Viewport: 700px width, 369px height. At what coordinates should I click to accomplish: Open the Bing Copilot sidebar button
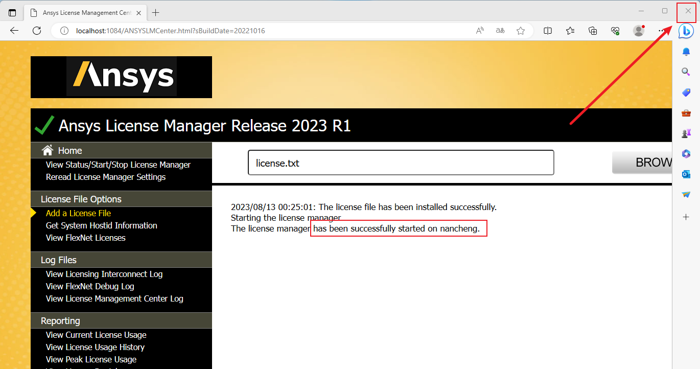click(686, 31)
